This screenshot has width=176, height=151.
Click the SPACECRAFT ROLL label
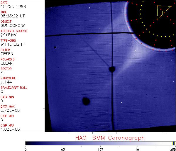[x=14, y=88]
